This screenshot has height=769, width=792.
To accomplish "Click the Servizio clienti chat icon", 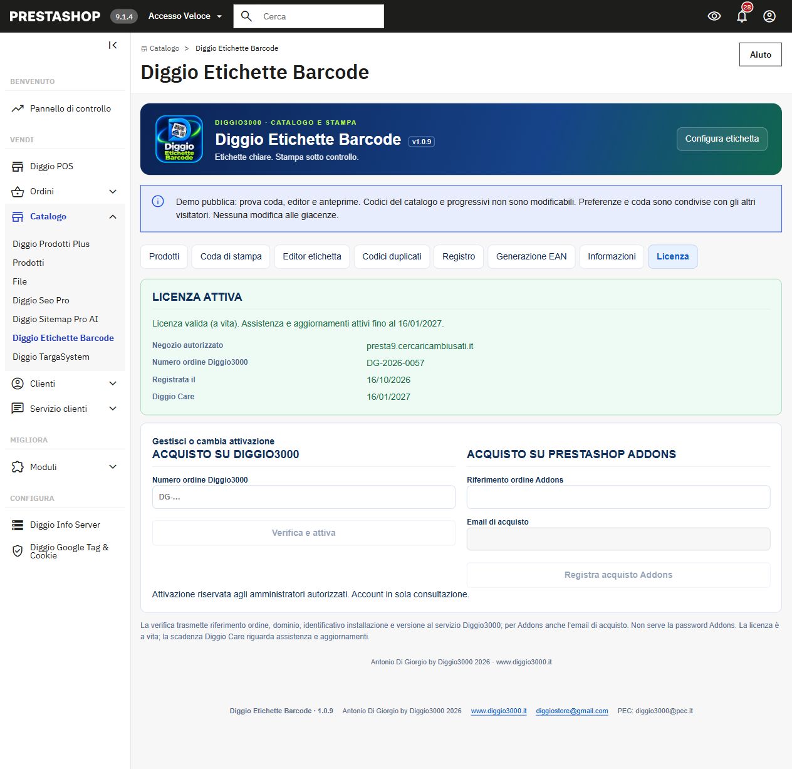I will (x=18, y=409).
